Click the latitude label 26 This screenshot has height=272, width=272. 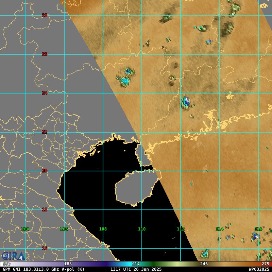[45, 54]
